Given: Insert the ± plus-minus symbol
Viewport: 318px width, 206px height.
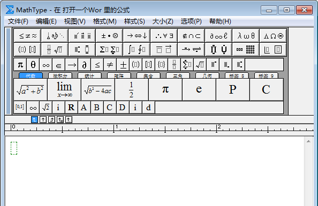Looking at the screenshot, I should coord(123,65).
